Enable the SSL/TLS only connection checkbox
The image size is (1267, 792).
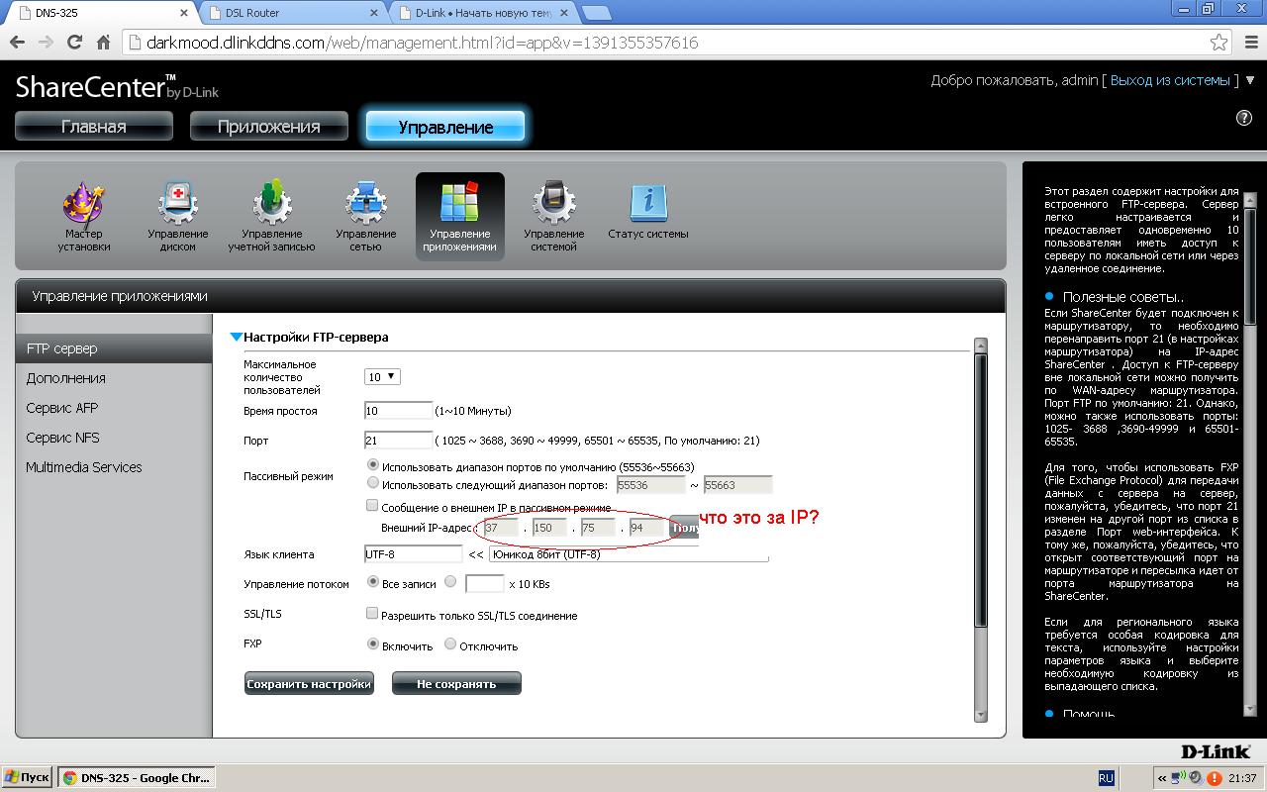[372, 614]
